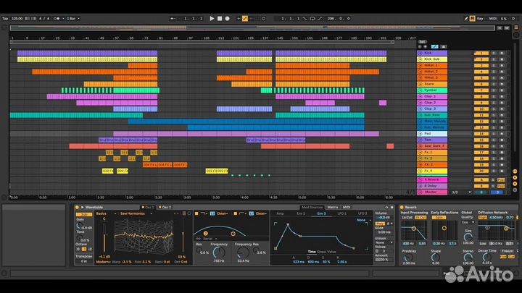Image resolution: width=522 pixels, height=293 pixels.
Task: Open the Matrix tab in Wavetable
Action: pos(331,207)
